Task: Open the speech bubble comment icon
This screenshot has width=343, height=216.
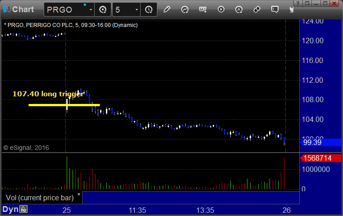Action: pos(275,9)
